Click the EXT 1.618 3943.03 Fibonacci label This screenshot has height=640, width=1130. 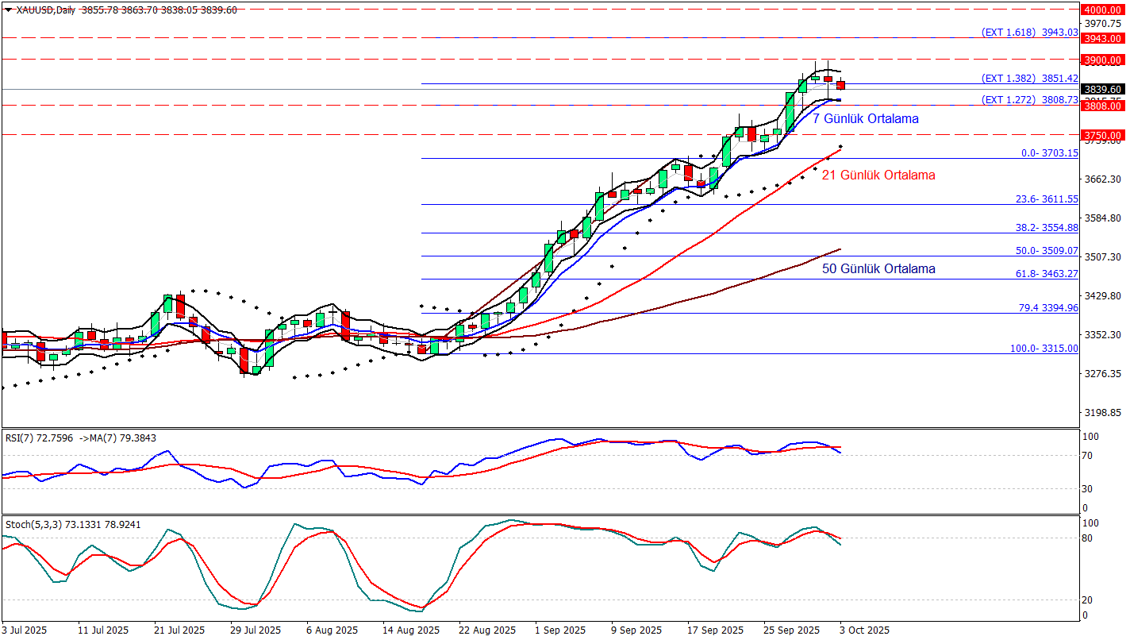1029,32
